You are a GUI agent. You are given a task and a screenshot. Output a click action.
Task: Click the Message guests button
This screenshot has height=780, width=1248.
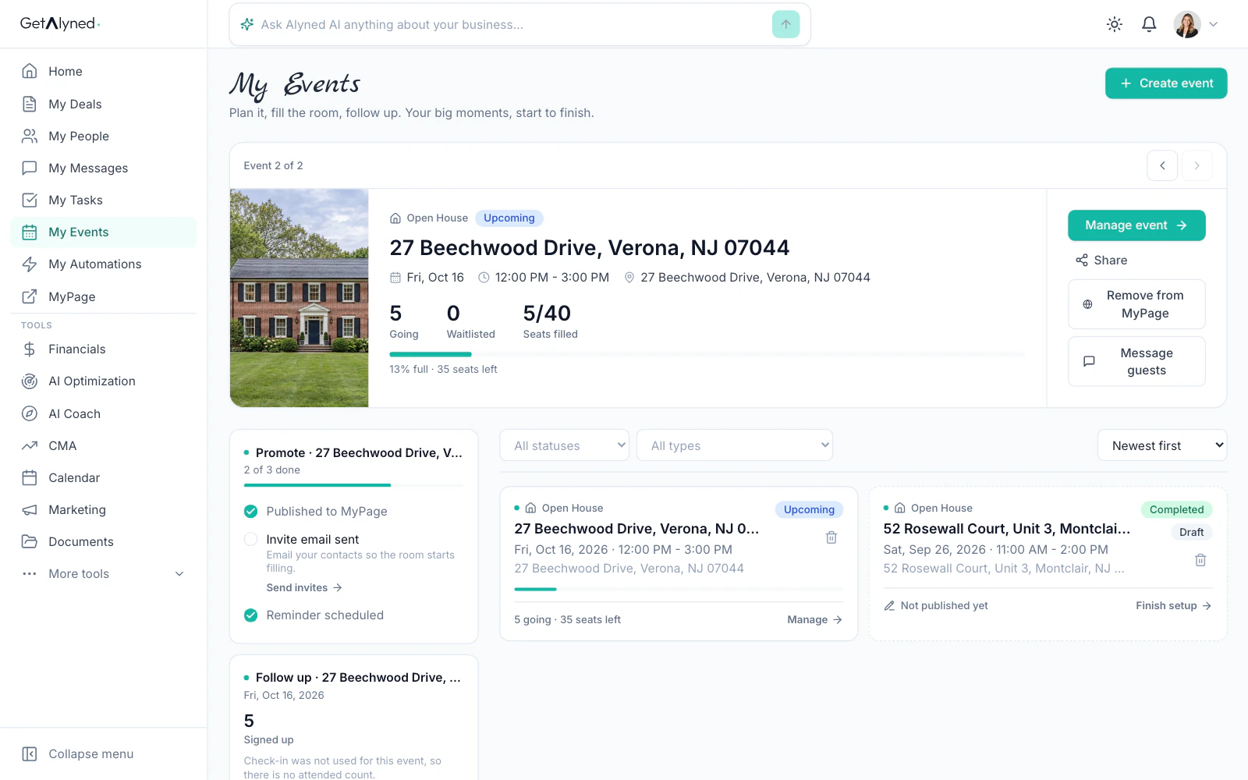tap(1136, 362)
